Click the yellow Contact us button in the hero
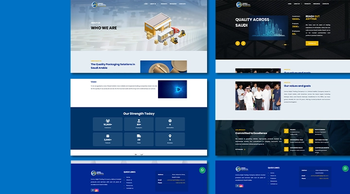 pyautogui.click(x=312, y=43)
